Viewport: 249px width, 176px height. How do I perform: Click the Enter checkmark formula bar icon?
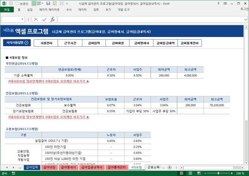44,19
